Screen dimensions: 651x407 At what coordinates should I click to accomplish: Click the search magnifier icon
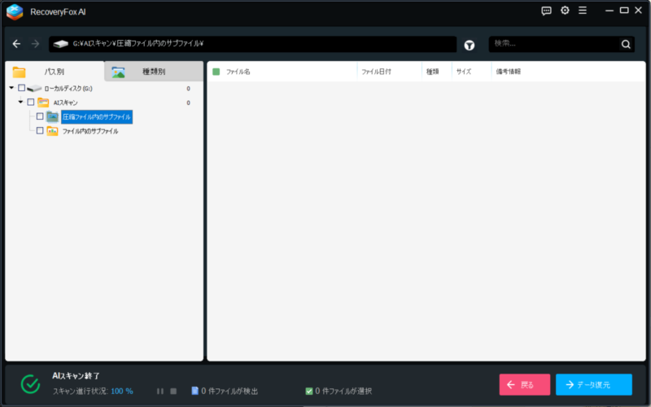pos(626,44)
